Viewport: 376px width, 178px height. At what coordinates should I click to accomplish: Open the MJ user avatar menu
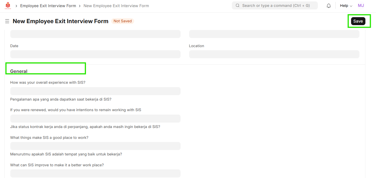coord(361,6)
